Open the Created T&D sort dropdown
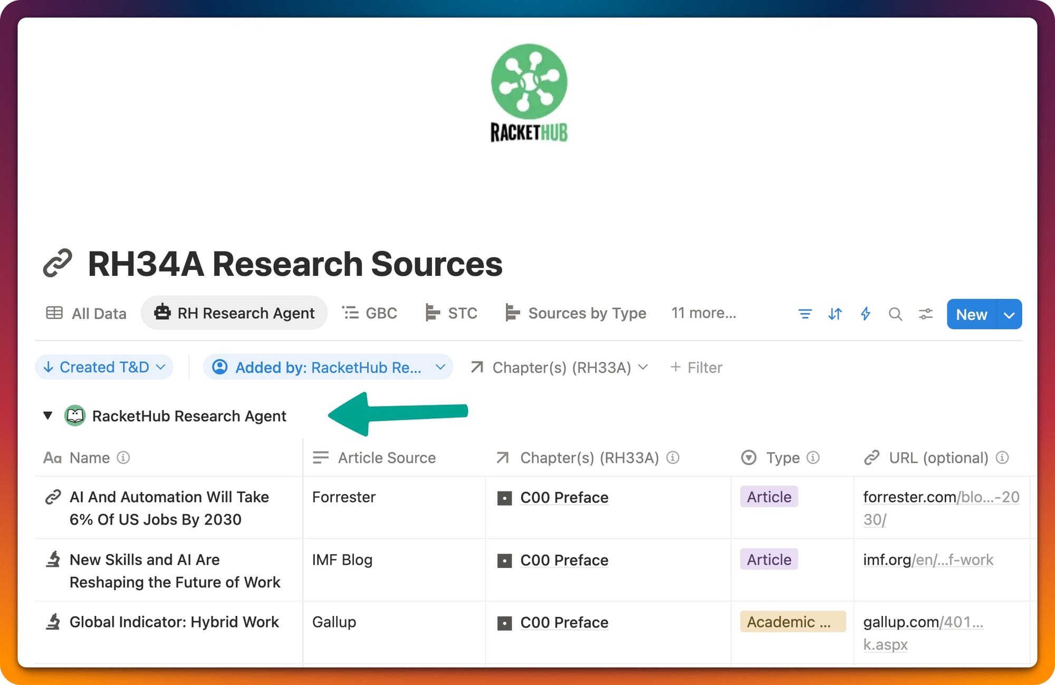The height and width of the screenshot is (685, 1055). click(104, 367)
